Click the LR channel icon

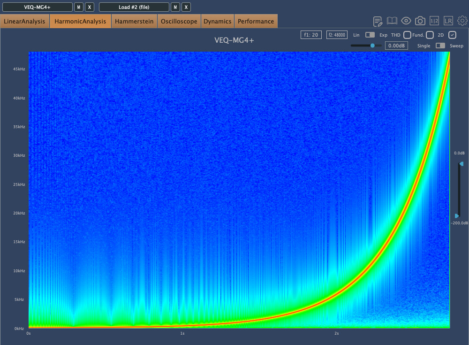(x=448, y=21)
